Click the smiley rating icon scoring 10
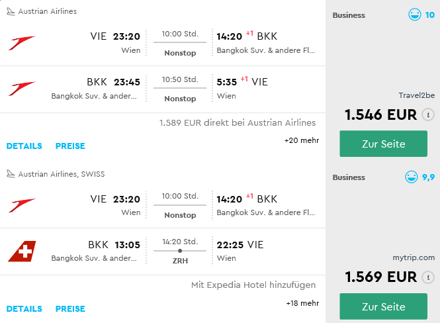The width and height of the screenshot is (440, 323). pos(414,15)
